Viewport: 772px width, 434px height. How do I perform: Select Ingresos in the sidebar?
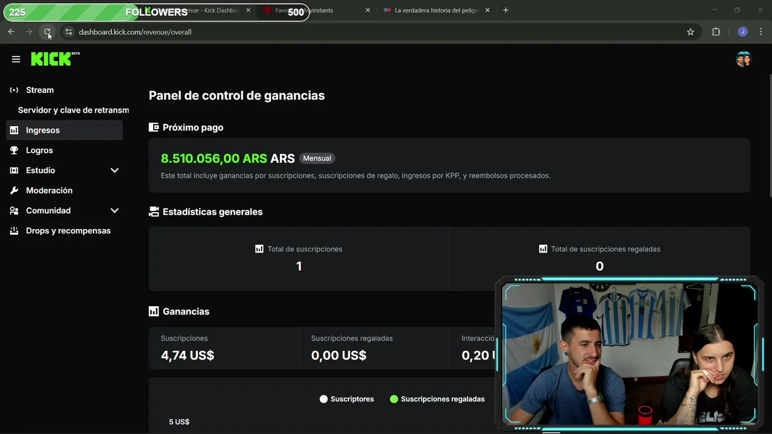65,130
